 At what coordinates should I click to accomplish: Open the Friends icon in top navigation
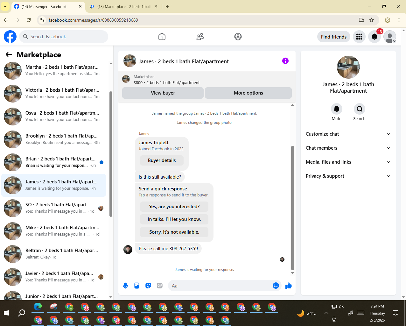coord(200,37)
